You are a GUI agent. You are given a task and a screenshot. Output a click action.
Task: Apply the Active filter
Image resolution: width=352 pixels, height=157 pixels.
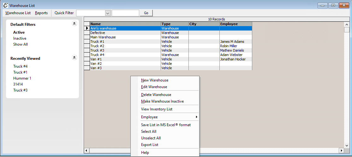point(19,32)
